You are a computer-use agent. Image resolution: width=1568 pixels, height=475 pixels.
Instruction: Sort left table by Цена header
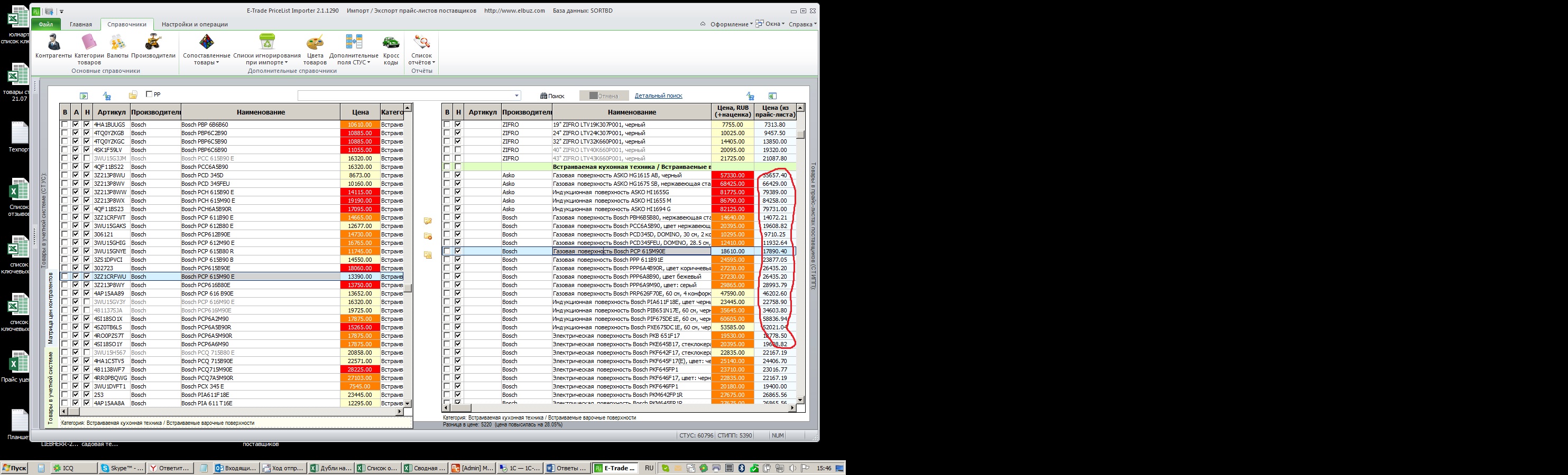point(361,112)
